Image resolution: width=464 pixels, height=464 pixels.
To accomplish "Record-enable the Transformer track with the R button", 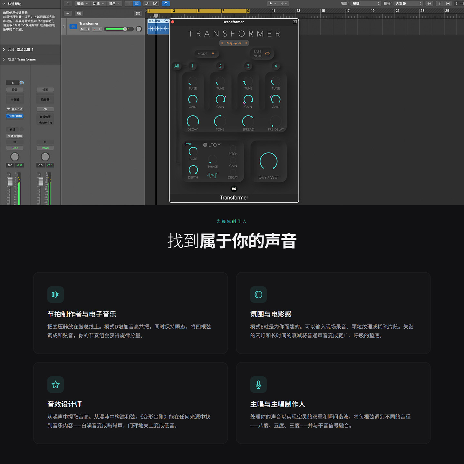I will [x=94, y=29].
